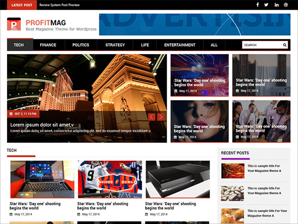Select the Entertainment menu item
Screen dimensions: 298x224
180,45
